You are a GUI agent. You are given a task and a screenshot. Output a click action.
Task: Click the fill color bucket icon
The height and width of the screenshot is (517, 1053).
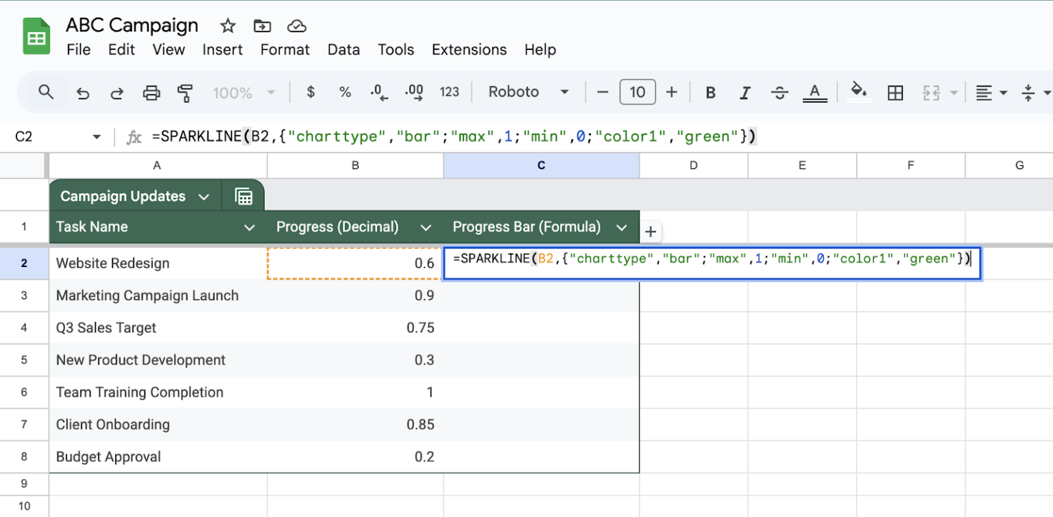click(x=859, y=92)
